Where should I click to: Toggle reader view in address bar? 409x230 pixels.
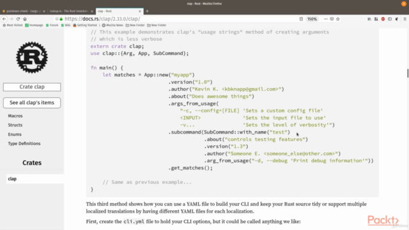tap(301, 19)
